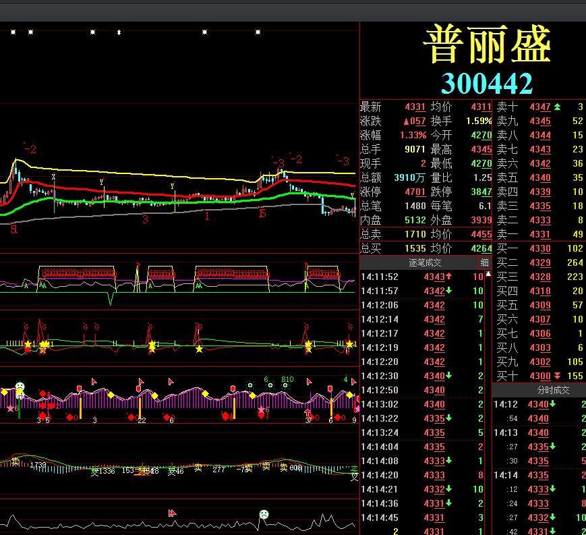Click the smiley face on the purple histogram panel
This screenshot has width=586, height=535.
(20, 386)
